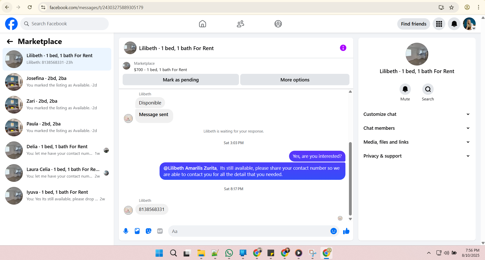The image size is (485, 260).
Task: Click the browser address bar URL
Action: (x=96, y=7)
